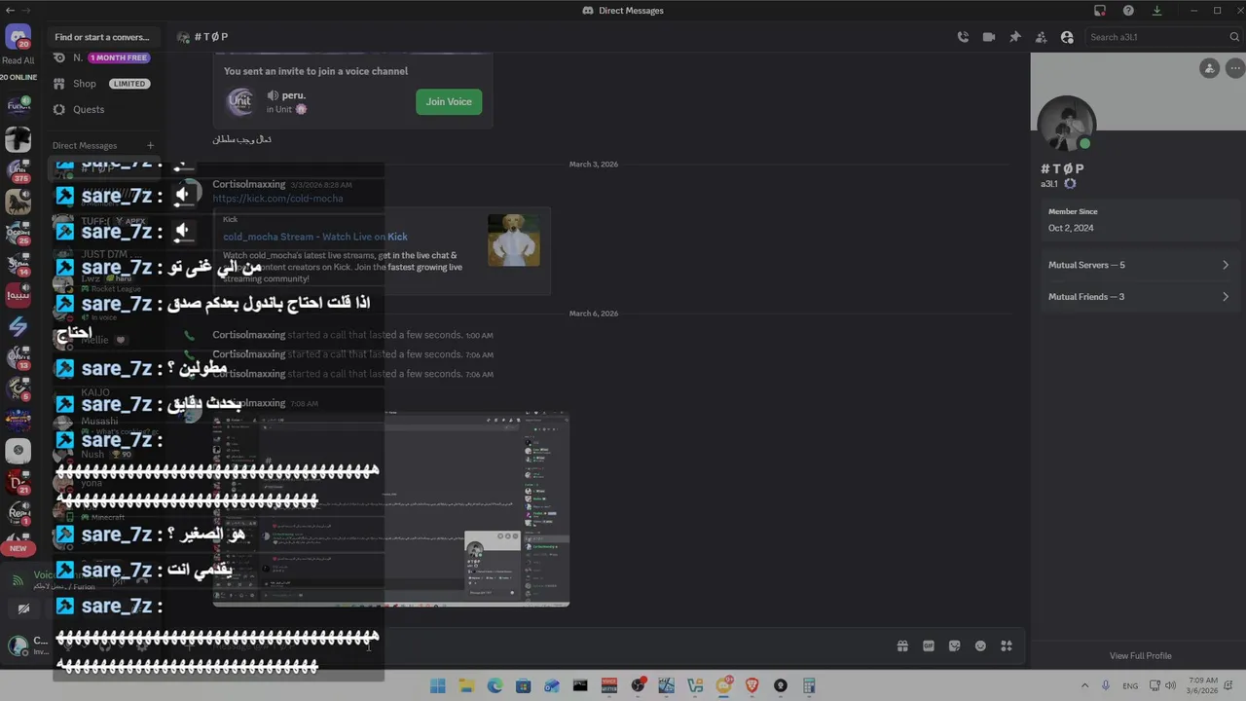The image size is (1246, 701).
Task: Open the dog thumbnail in Kick embed
Action: click(514, 240)
